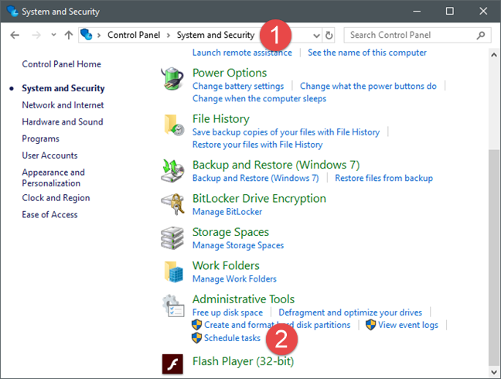The image size is (501, 379).
Task: Click the scrollbar up arrow
Action: click(493, 55)
